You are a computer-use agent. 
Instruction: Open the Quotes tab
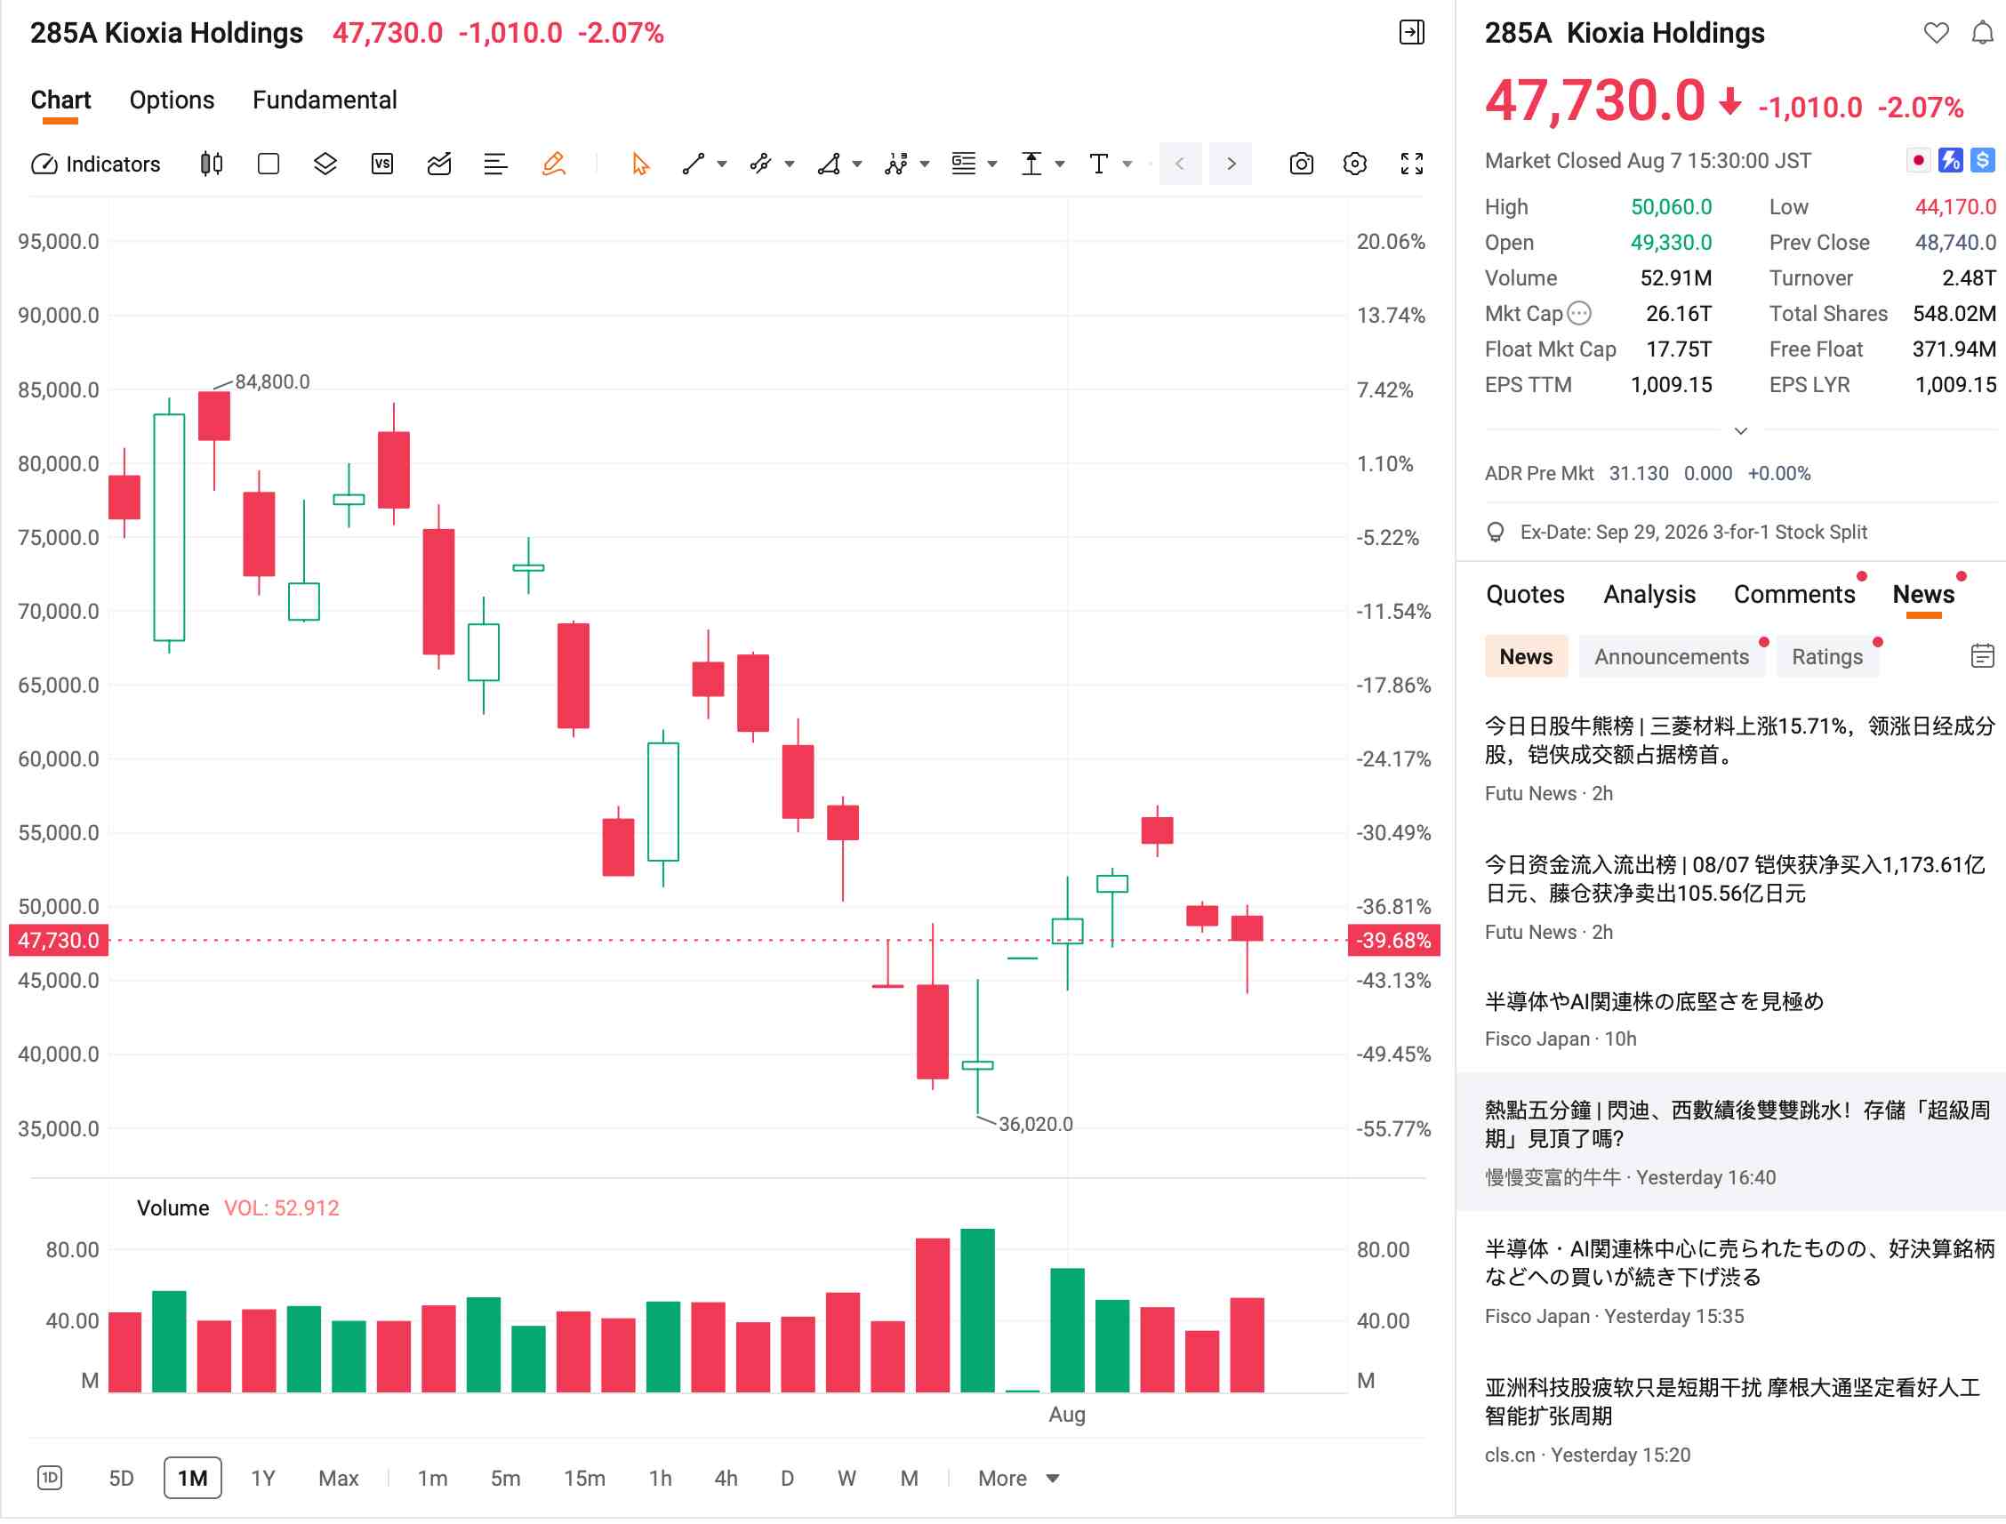coord(1525,595)
